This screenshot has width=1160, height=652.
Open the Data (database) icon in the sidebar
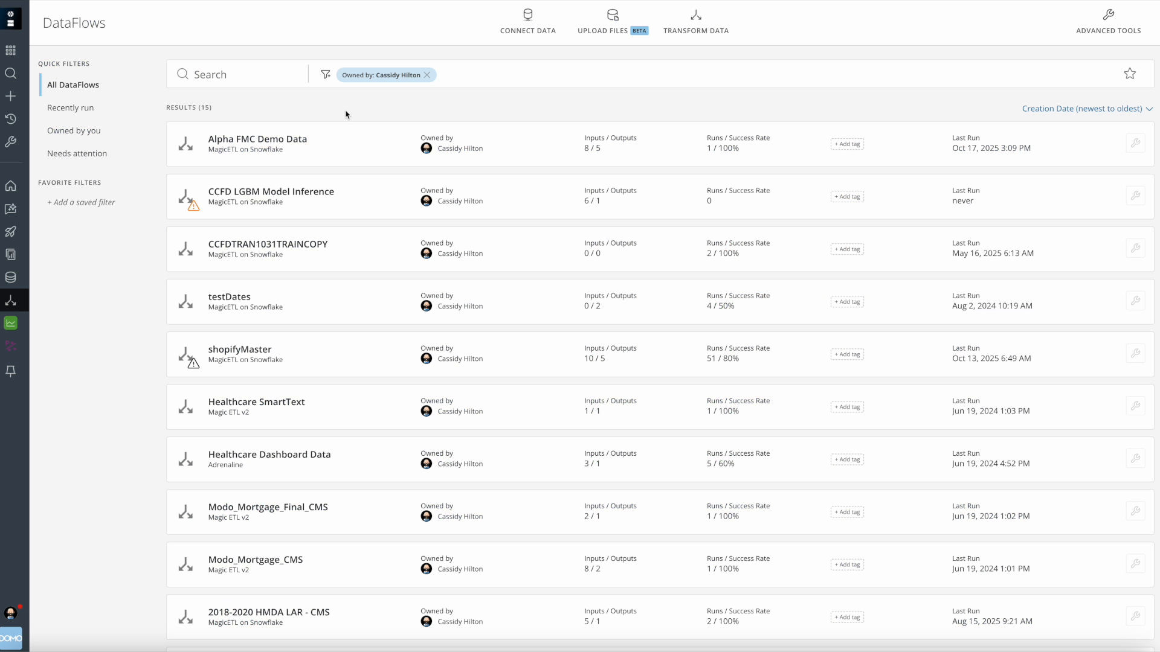click(10, 277)
